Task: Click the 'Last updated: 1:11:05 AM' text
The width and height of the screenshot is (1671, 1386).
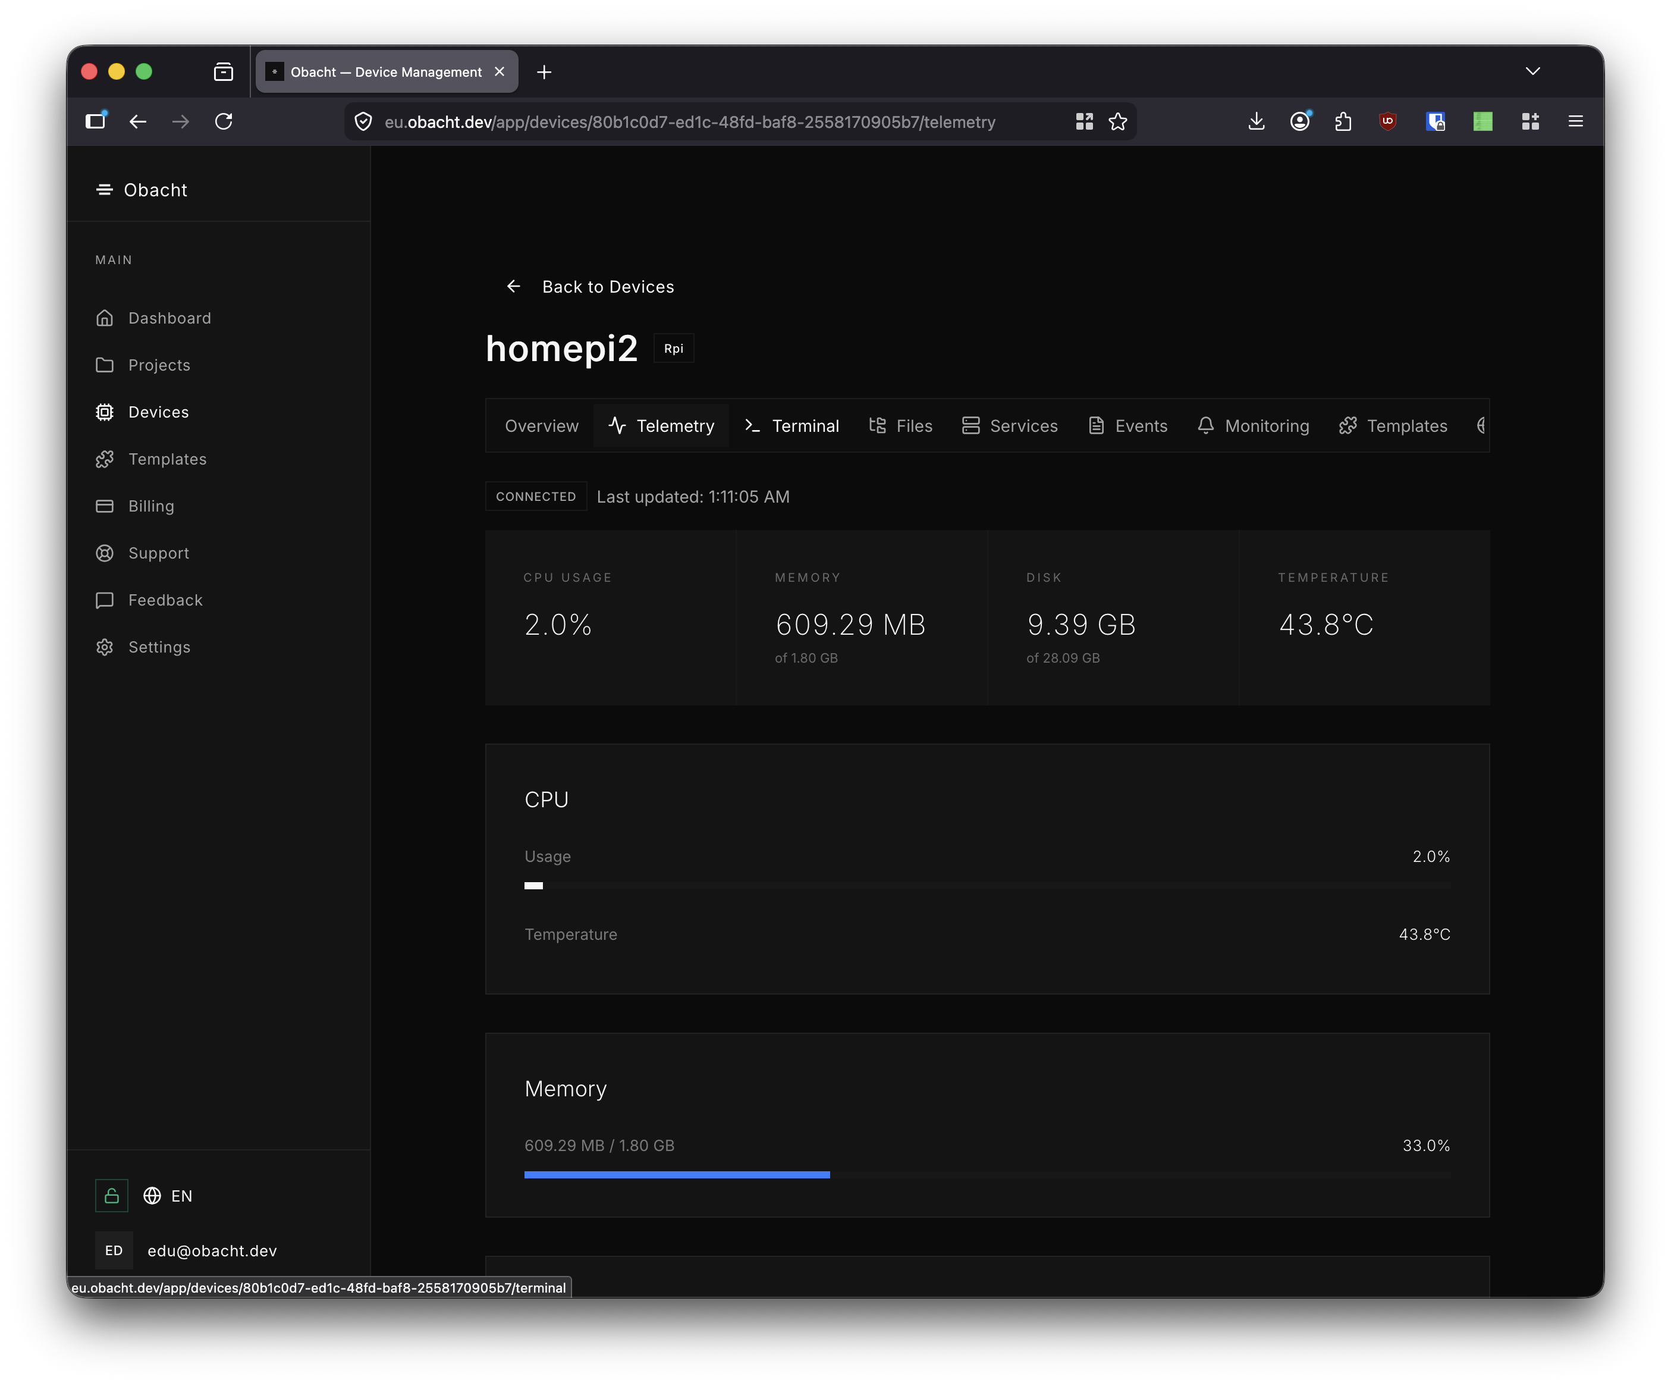Action: click(x=693, y=497)
